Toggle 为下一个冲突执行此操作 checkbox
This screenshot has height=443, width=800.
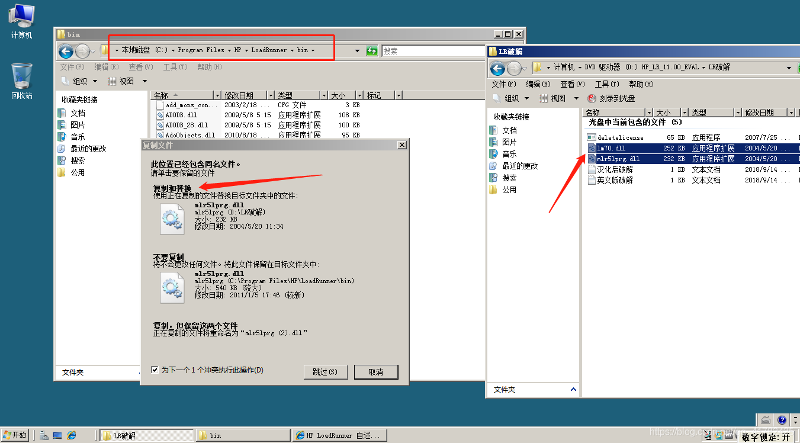tap(155, 370)
